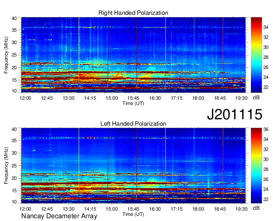
Task: Click the Right Handed spectrogram image
Action: [133, 55]
